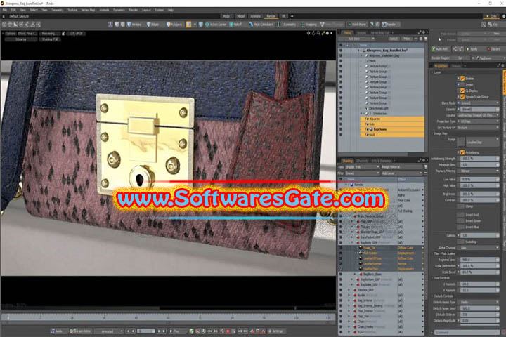This screenshot has height=337, width=506.
Task: Toggle the Invert checkbox
Action: [x=462, y=84]
